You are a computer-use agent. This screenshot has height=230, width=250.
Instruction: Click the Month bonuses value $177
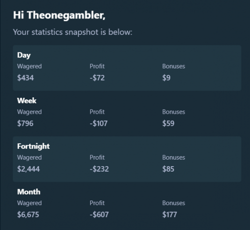169,215
